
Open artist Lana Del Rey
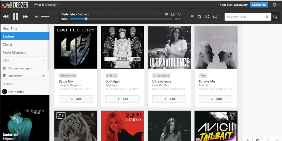tap(160, 85)
